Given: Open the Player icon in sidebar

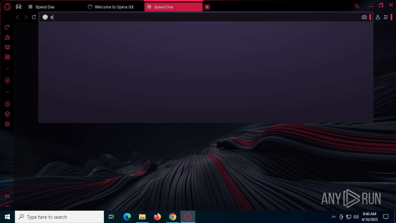Looking at the screenshot, I should pos(7,81).
